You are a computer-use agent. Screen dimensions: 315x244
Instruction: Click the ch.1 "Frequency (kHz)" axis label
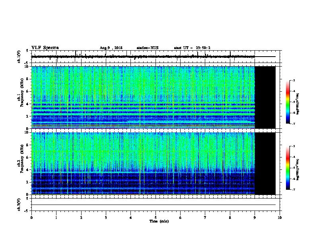[22, 93]
